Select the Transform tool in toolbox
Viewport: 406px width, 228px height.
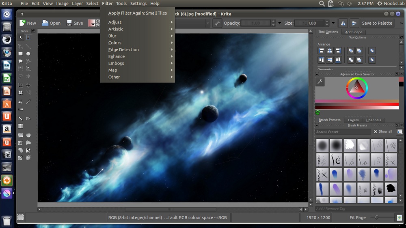tap(20, 92)
